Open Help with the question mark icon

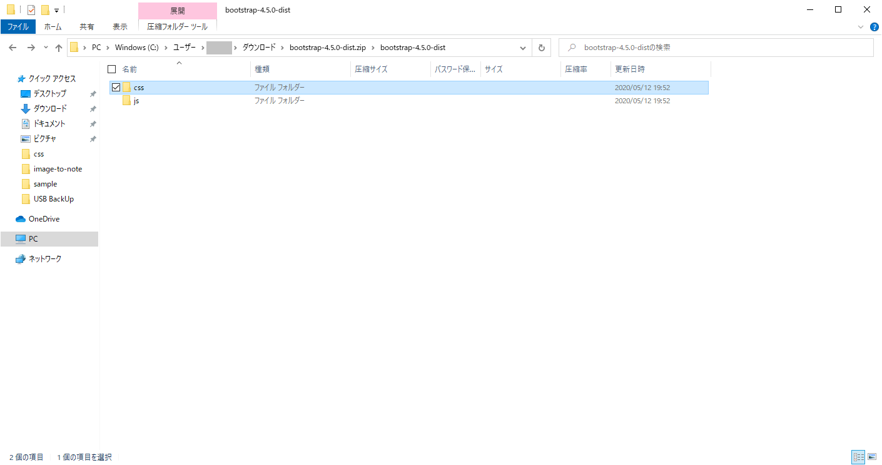coord(874,27)
